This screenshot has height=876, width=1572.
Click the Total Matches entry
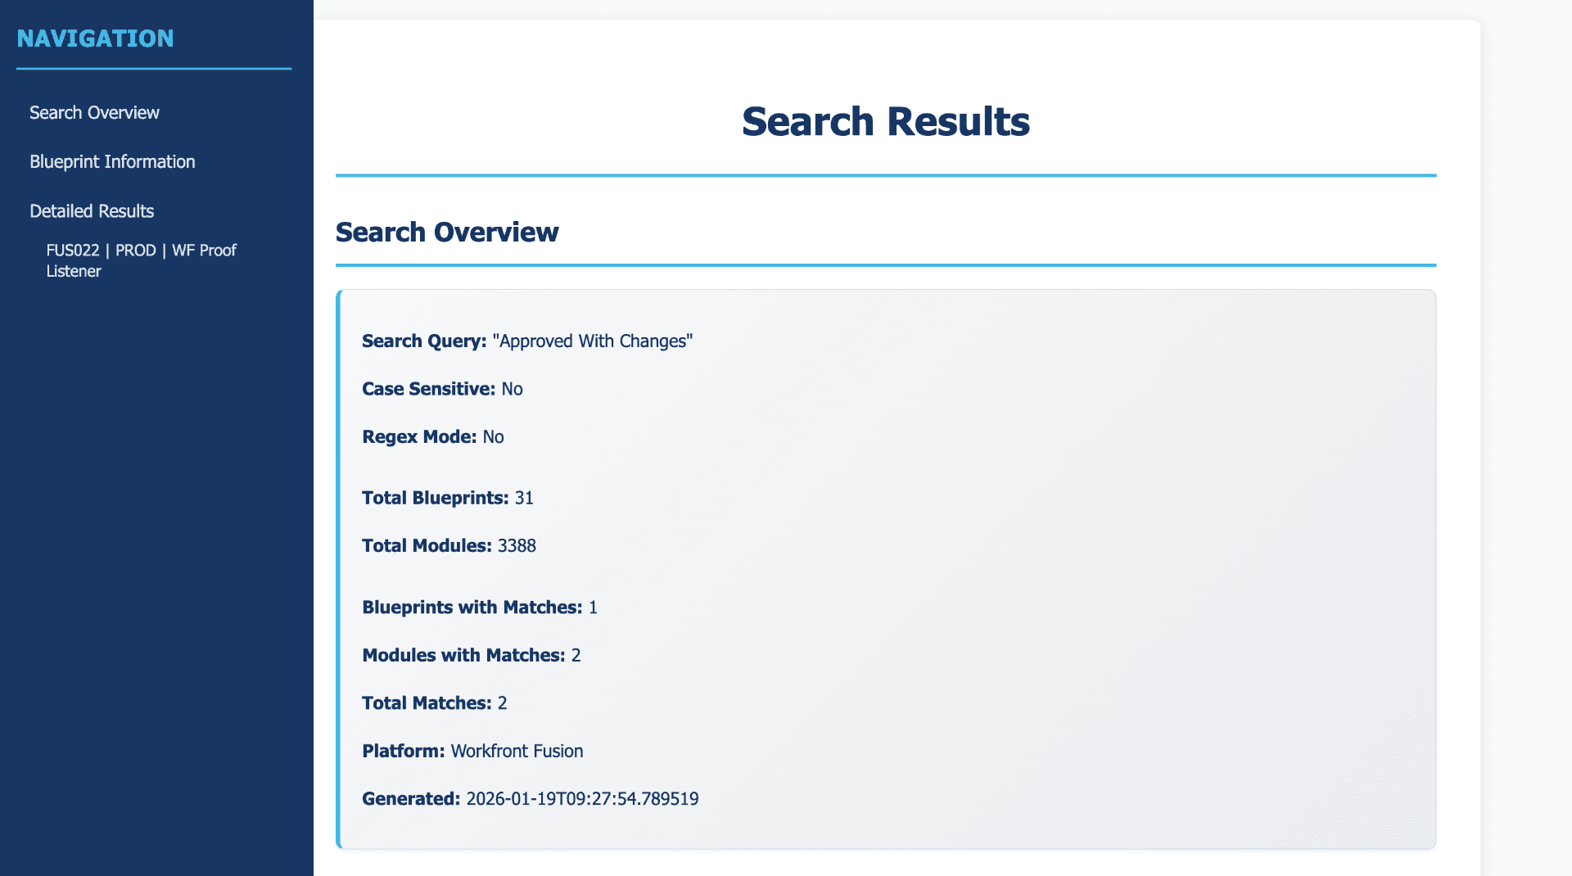tap(434, 702)
